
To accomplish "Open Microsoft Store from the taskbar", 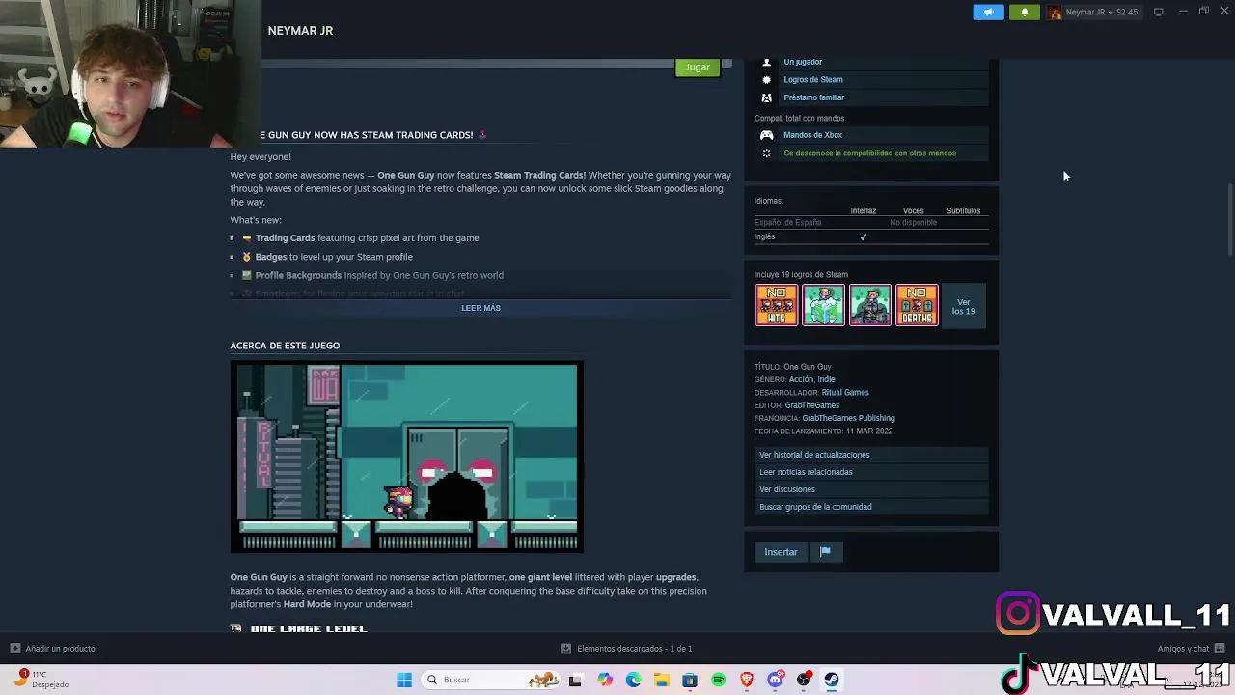I will pos(690,680).
